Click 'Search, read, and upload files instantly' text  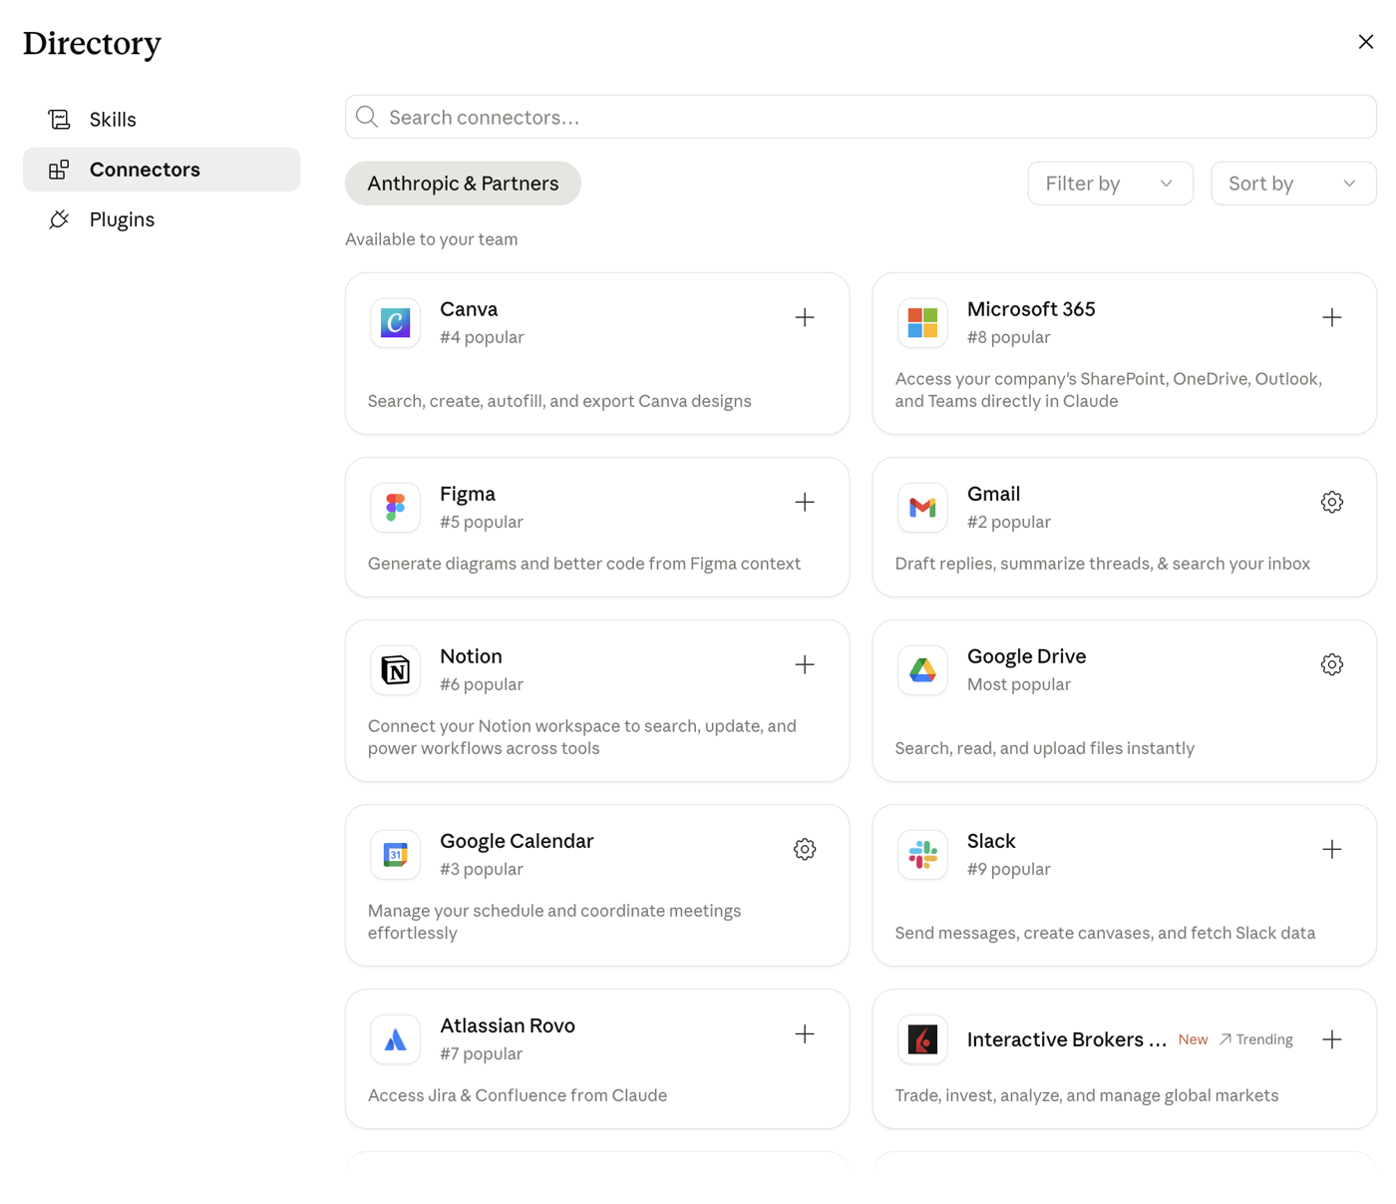tap(1045, 748)
